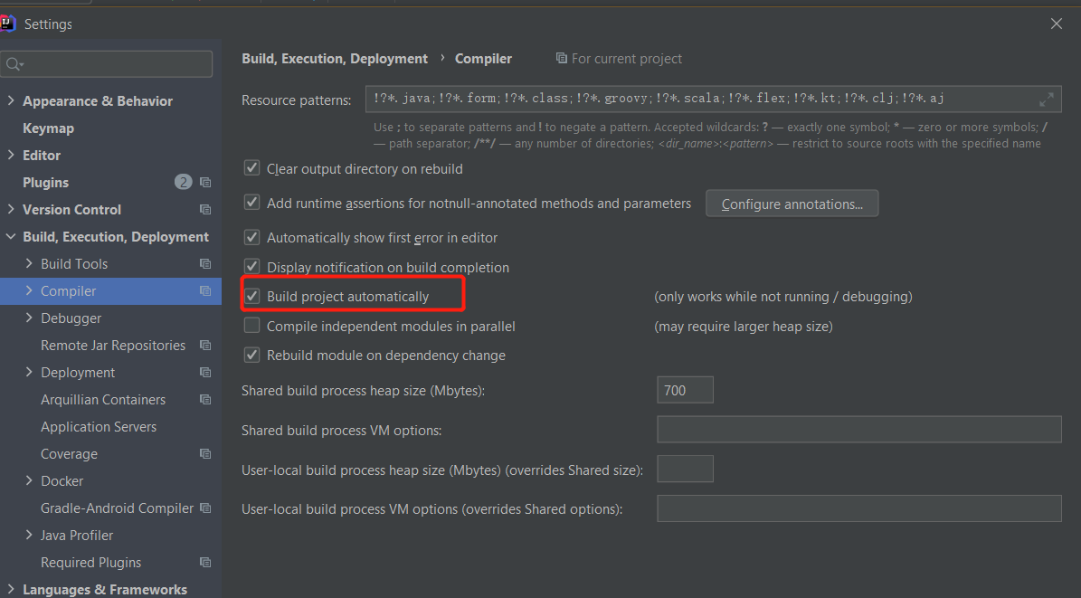1081x598 pixels.
Task: Select Gradle-Android Compiler in tree
Action: tap(118, 508)
